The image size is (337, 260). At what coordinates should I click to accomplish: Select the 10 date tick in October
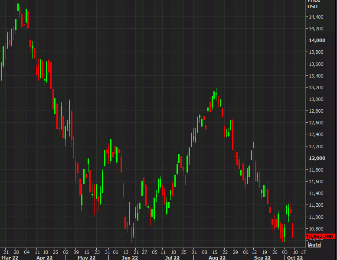(x=295, y=252)
